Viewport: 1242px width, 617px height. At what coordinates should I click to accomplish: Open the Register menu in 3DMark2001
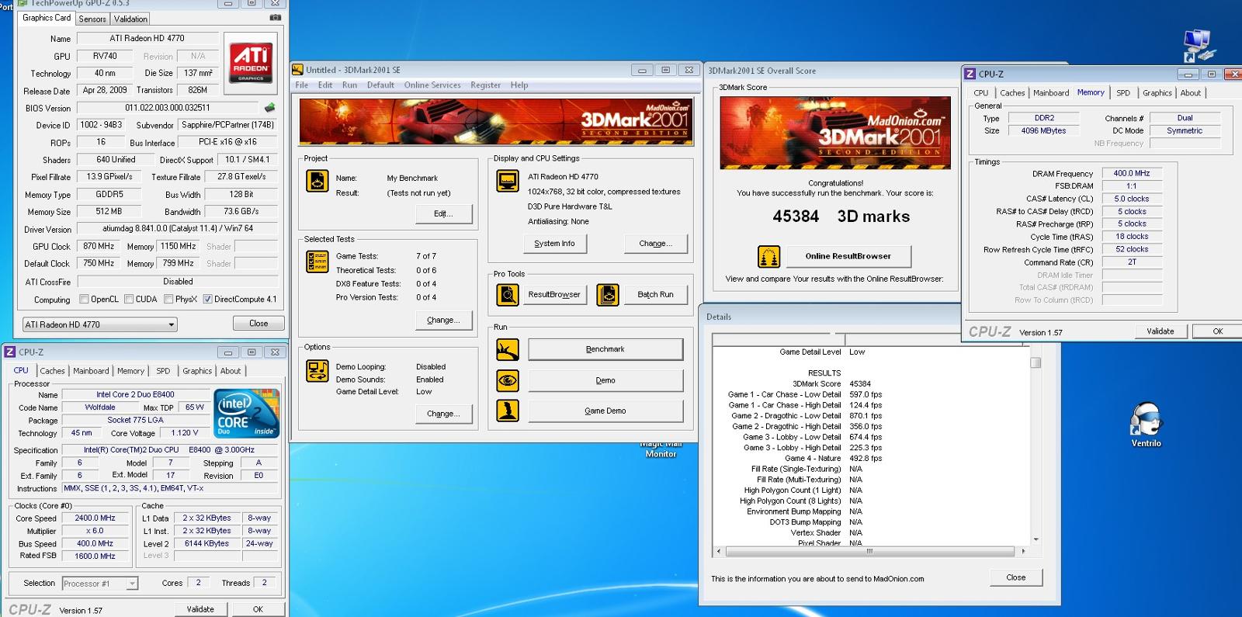485,85
